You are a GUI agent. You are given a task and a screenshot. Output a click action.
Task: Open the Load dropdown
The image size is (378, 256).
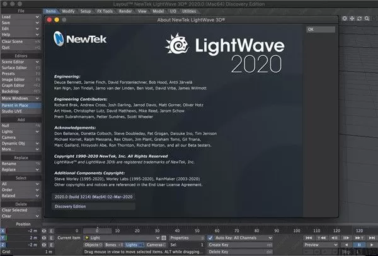click(x=21, y=17)
